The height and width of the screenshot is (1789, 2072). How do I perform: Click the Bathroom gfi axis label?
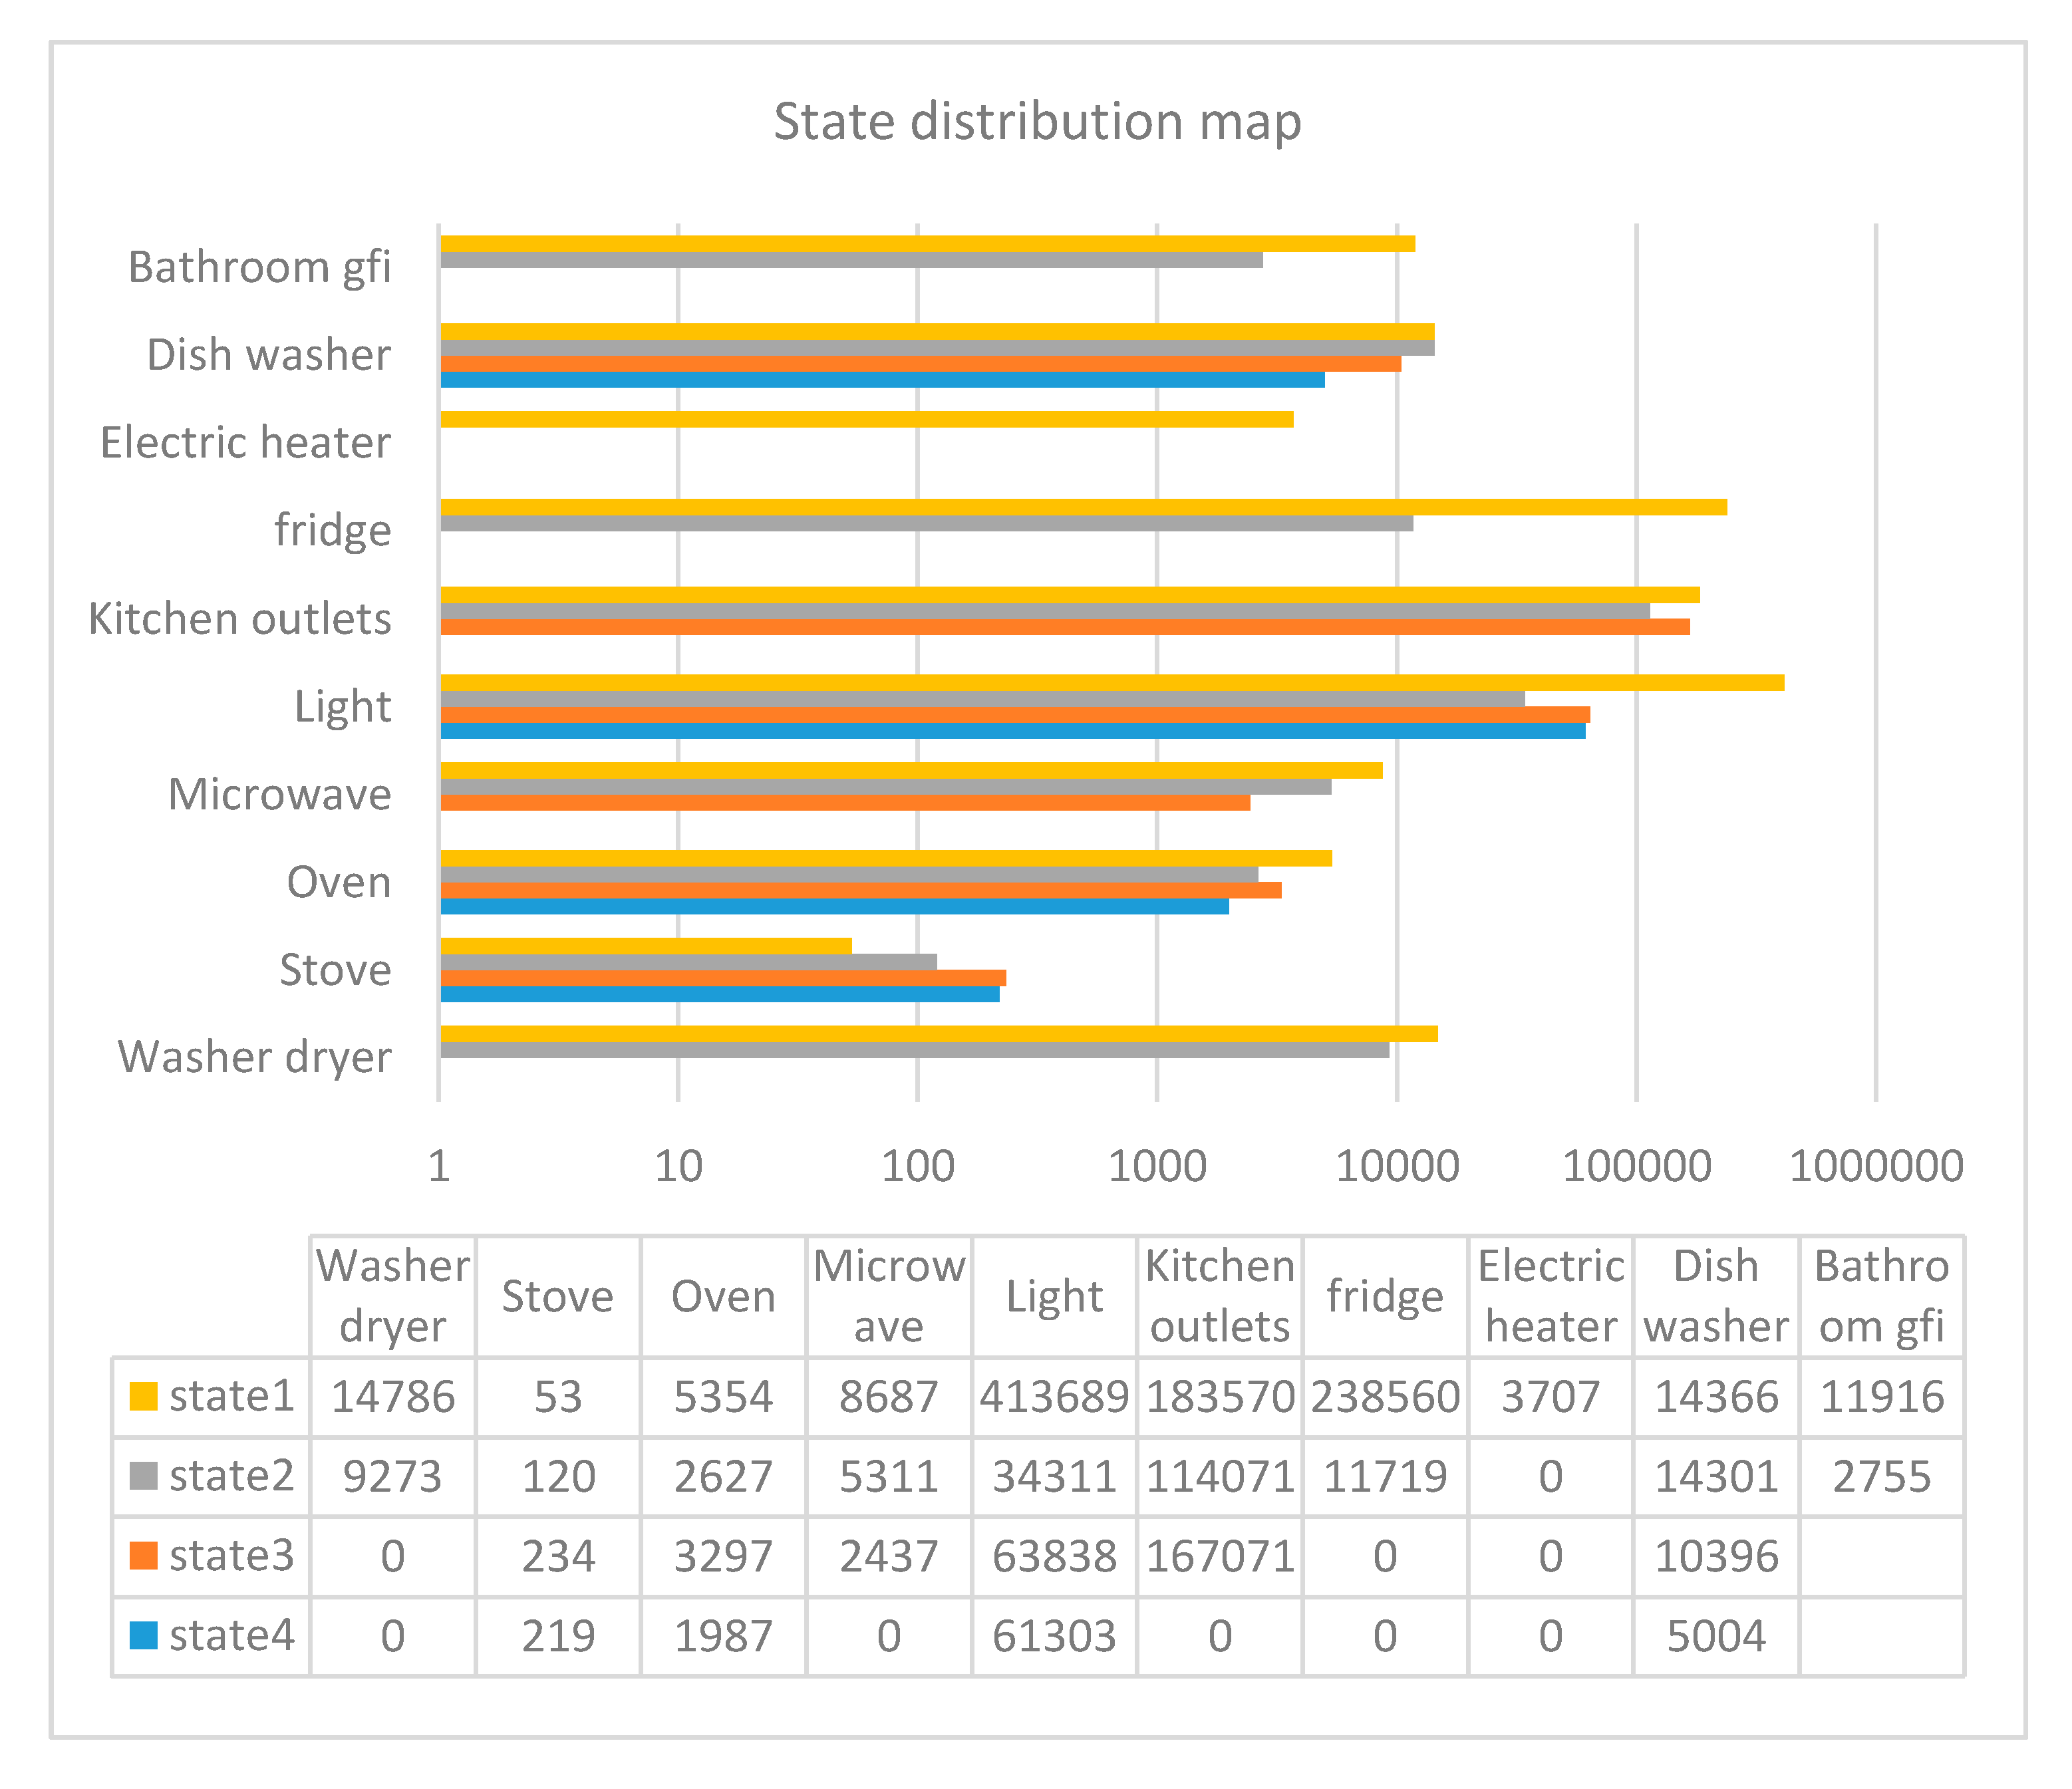[259, 267]
